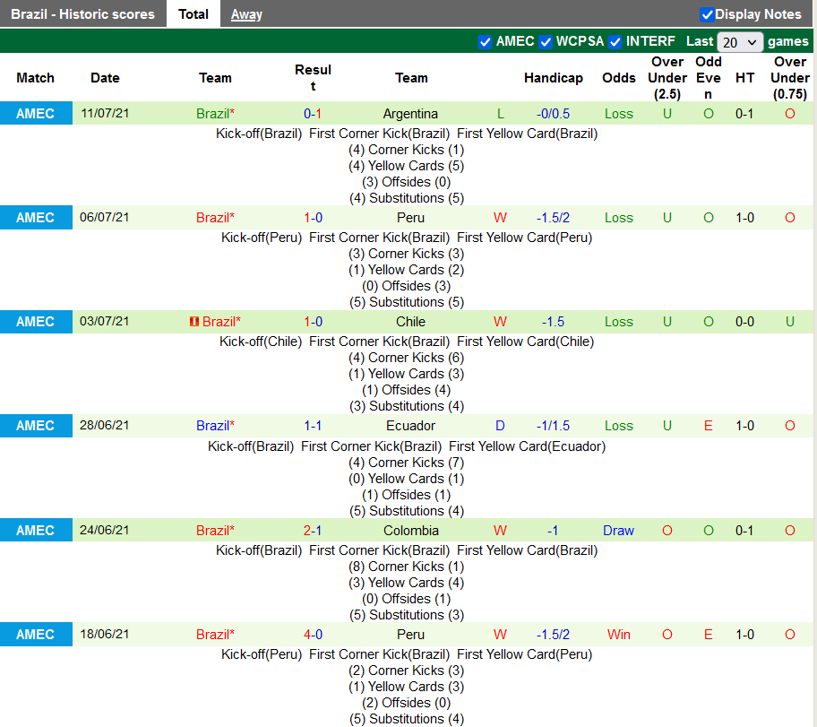This screenshot has width=817, height=727.
Task: Open the 0-1 result against Argentina
Action: [313, 114]
